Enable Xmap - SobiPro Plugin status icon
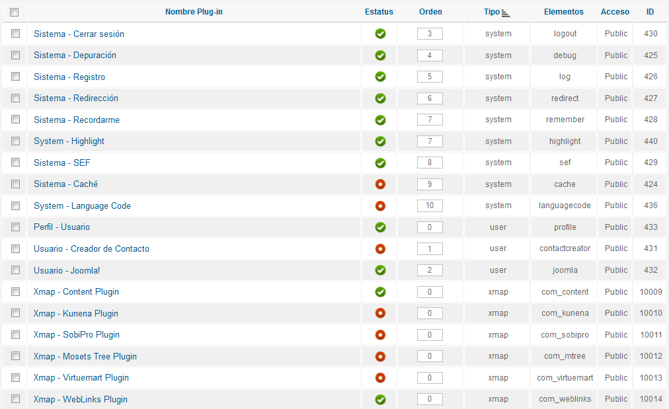Image resolution: width=669 pixels, height=409 pixels. [380, 335]
